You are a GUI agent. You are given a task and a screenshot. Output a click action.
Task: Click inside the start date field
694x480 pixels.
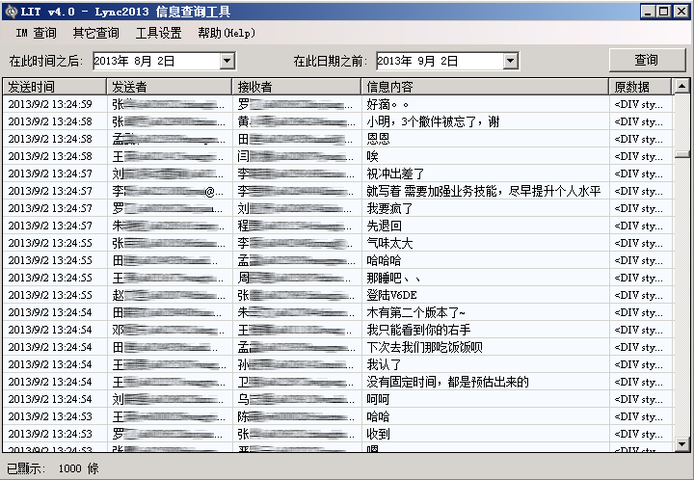pyautogui.click(x=154, y=61)
